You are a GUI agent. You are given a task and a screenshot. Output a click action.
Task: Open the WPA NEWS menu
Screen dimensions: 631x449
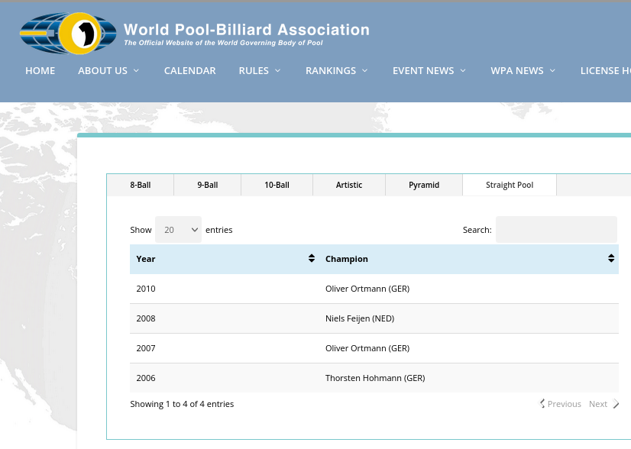[x=523, y=70]
